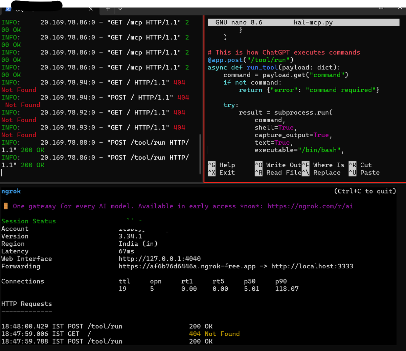Screen dimensions: 406x351
Task: Click the blue ngrok title text
Action: pyautogui.click(x=11, y=191)
